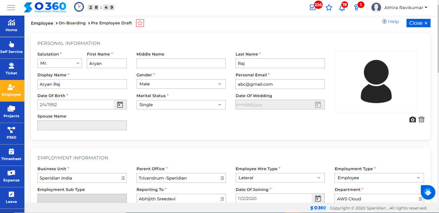Open the tasks checklist icon with 226 badge
Image resolution: width=439 pixels, height=213 pixels.
click(313, 7)
